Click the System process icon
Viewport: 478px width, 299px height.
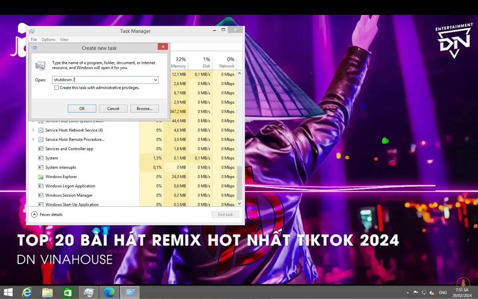[x=41, y=158]
